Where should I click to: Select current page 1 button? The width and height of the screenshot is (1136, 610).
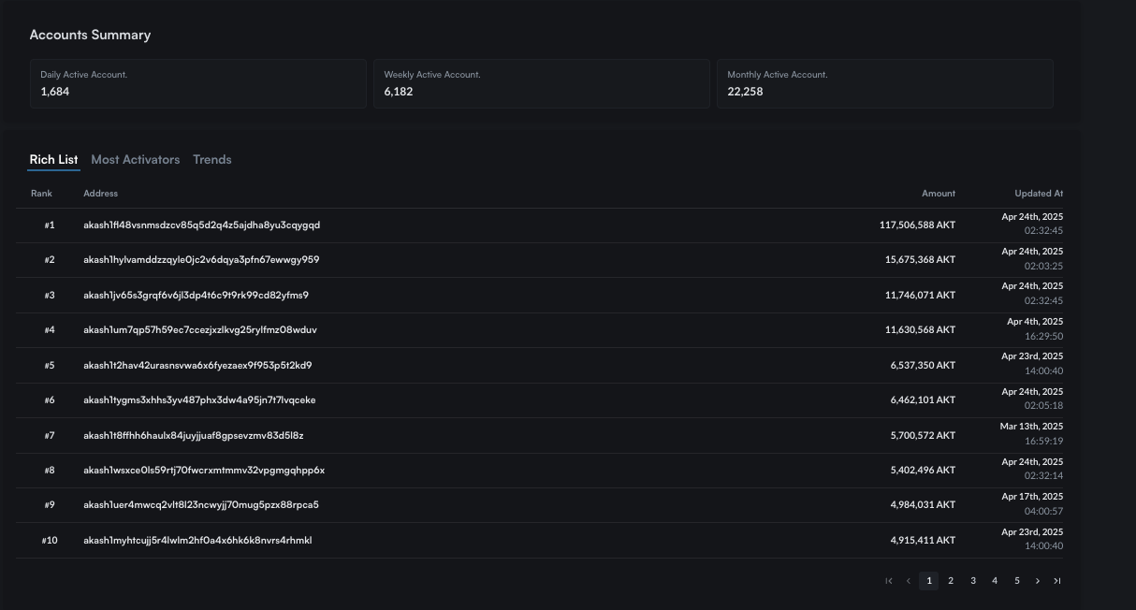[x=928, y=581]
